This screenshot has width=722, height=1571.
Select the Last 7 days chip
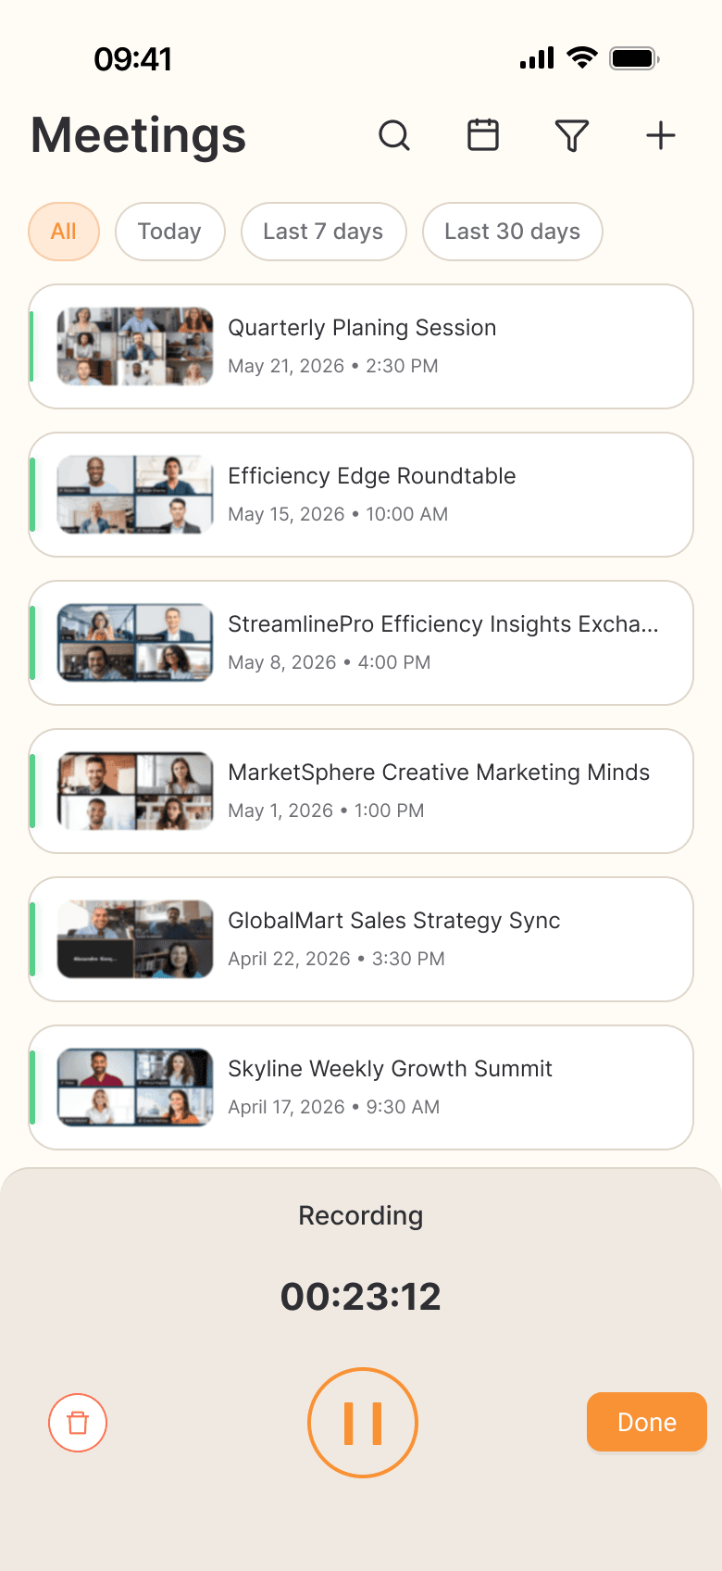[x=324, y=232]
